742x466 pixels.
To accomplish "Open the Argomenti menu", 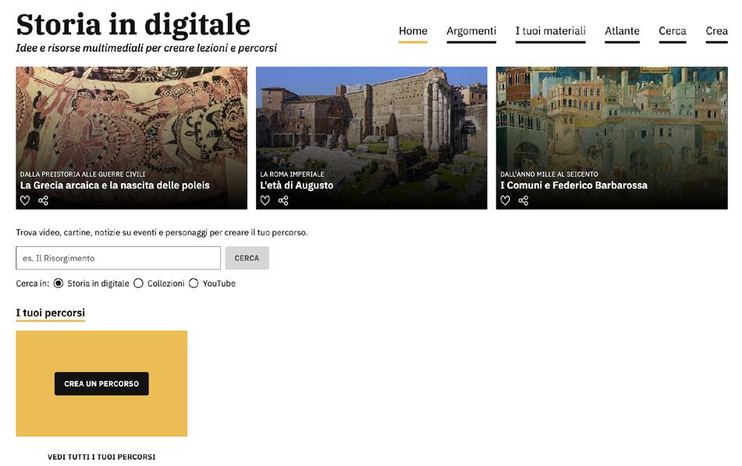I will (471, 31).
